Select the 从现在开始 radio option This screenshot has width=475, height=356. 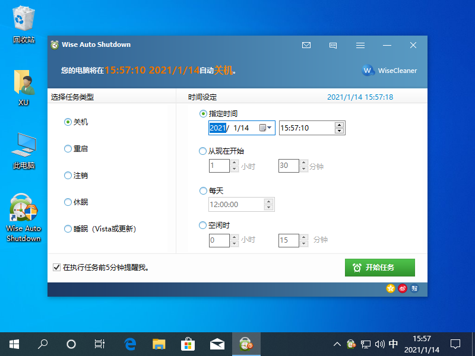(x=203, y=151)
